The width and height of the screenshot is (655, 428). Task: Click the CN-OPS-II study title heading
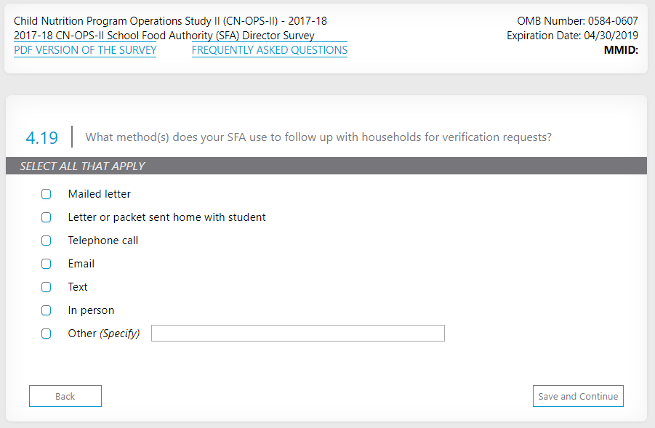pyautogui.click(x=170, y=21)
